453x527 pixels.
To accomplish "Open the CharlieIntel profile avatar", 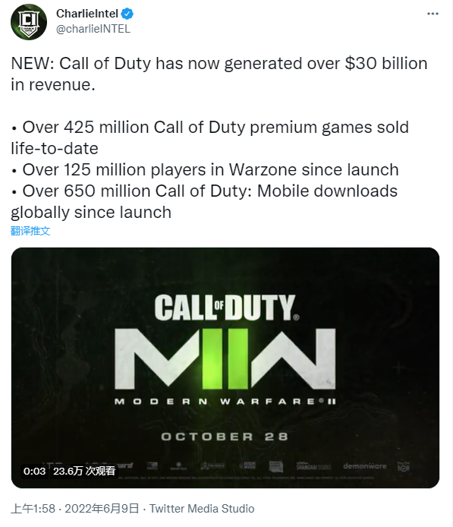I will [x=29, y=22].
